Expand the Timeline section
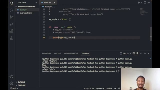The height and width of the screenshot is (90, 160). pos(21,85)
